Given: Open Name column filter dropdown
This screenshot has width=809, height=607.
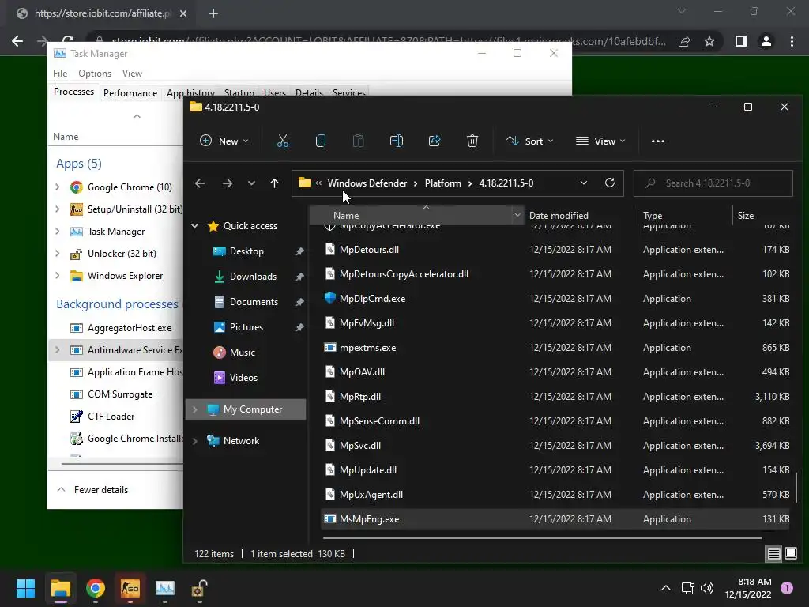Looking at the screenshot, I should coord(517,215).
